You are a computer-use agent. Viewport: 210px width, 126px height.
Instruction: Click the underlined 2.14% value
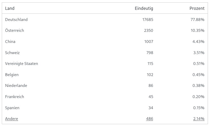click(x=198, y=119)
